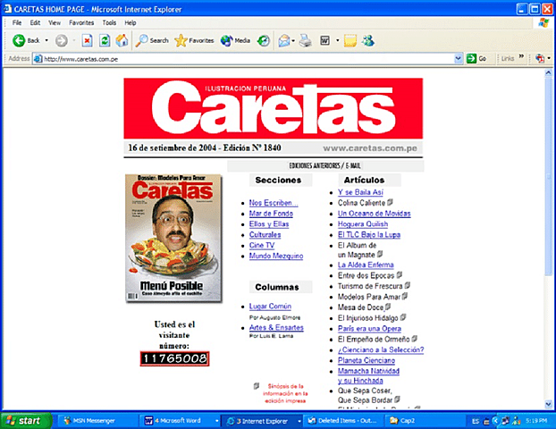Open the Ellos y Ellas link
The height and width of the screenshot is (429, 556).
point(269,224)
